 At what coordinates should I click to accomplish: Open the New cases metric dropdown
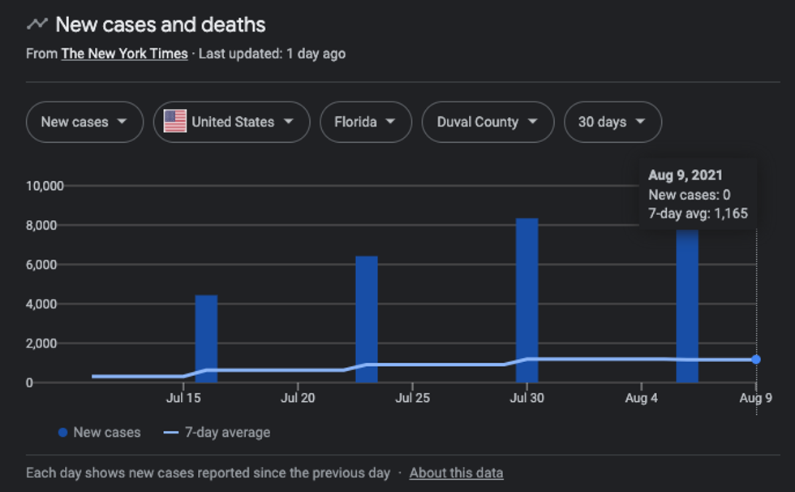[84, 122]
